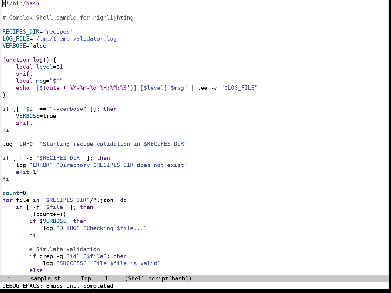Click the 'else' keyword at bottom
Viewport: 391px width, 293px height.
click(x=36, y=270)
